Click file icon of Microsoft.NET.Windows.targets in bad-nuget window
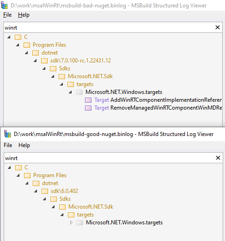The height and width of the screenshot is (241, 225). coord(79,92)
